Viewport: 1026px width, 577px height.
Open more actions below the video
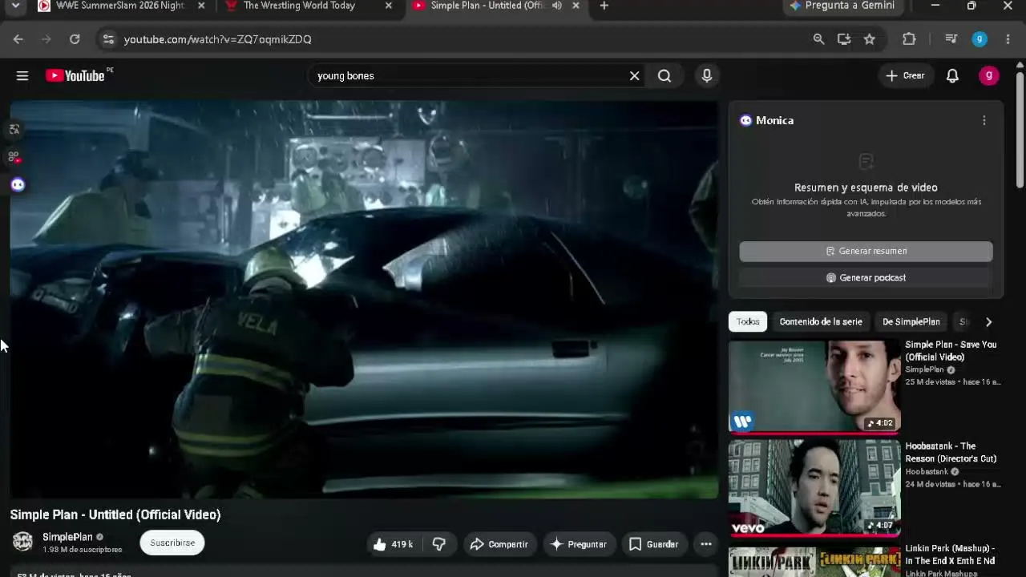point(705,544)
